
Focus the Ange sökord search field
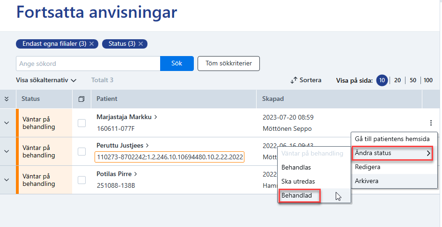[88, 64]
